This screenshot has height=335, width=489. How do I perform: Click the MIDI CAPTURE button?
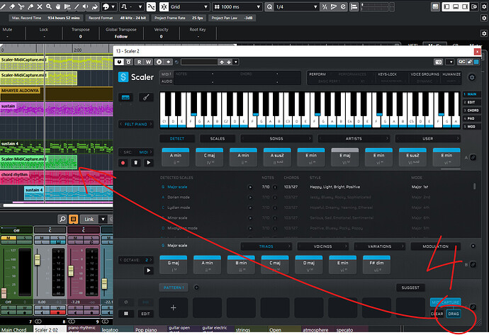(x=445, y=302)
